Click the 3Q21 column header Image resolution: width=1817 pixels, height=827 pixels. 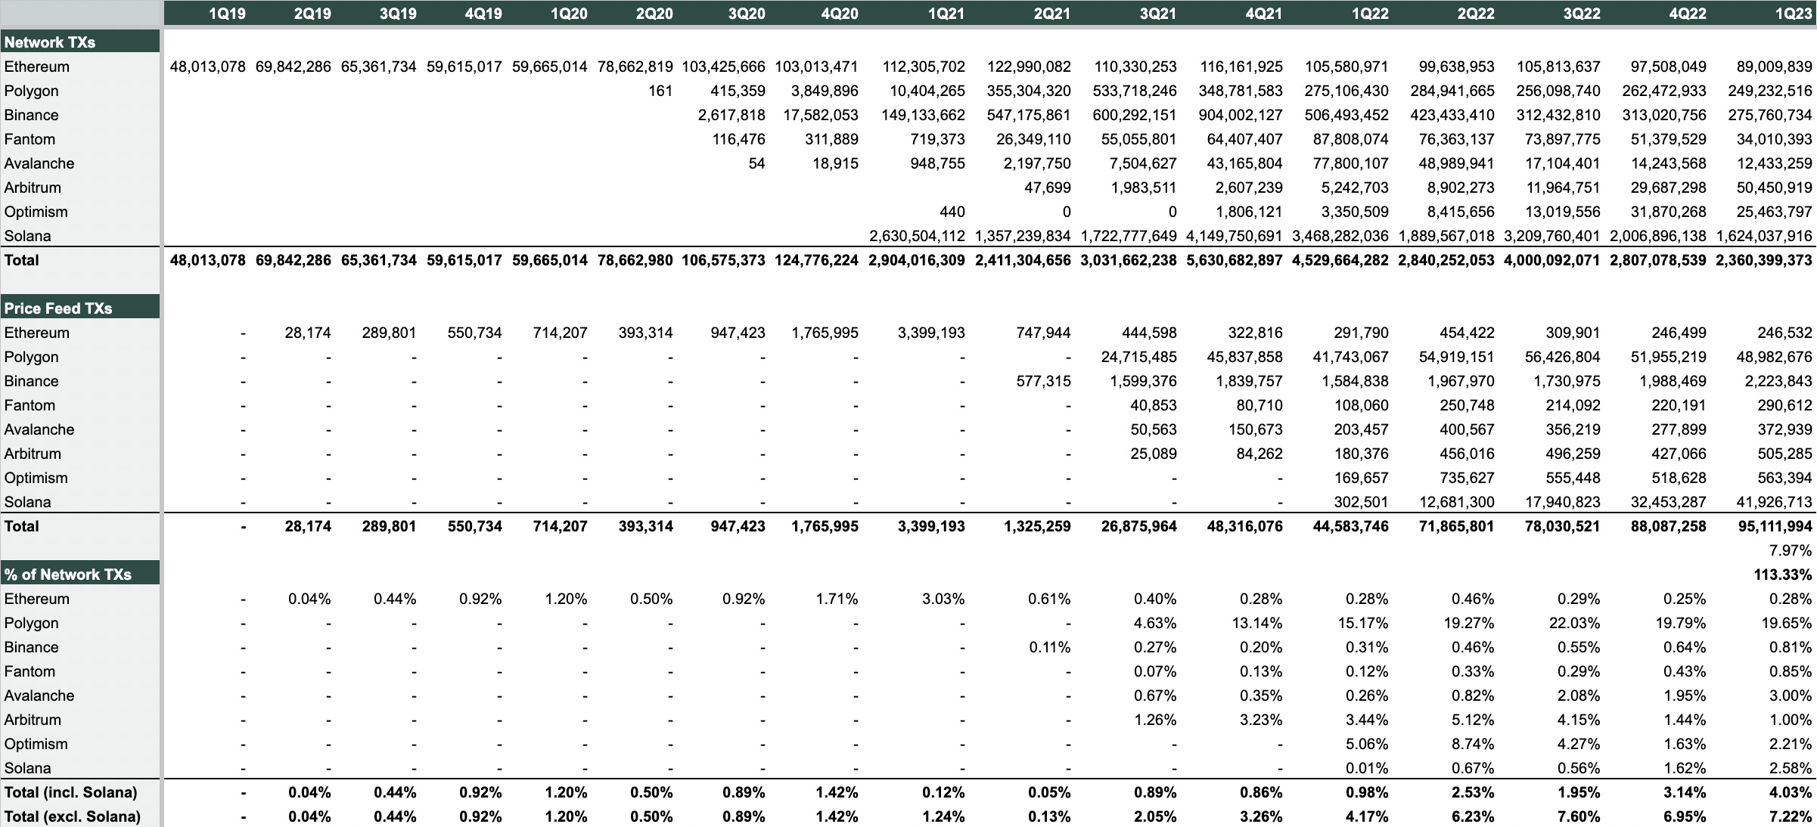click(1157, 14)
